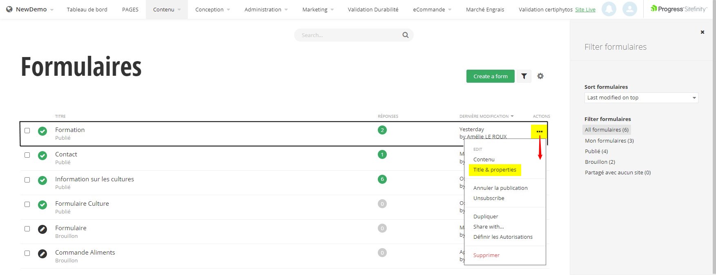Viewport: 716px width, 275px height.
Task: Close the Filter formulaires panel
Action: [x=702, y=32]
